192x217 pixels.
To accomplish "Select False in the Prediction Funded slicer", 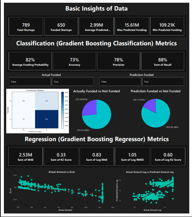I will [120, 82].
